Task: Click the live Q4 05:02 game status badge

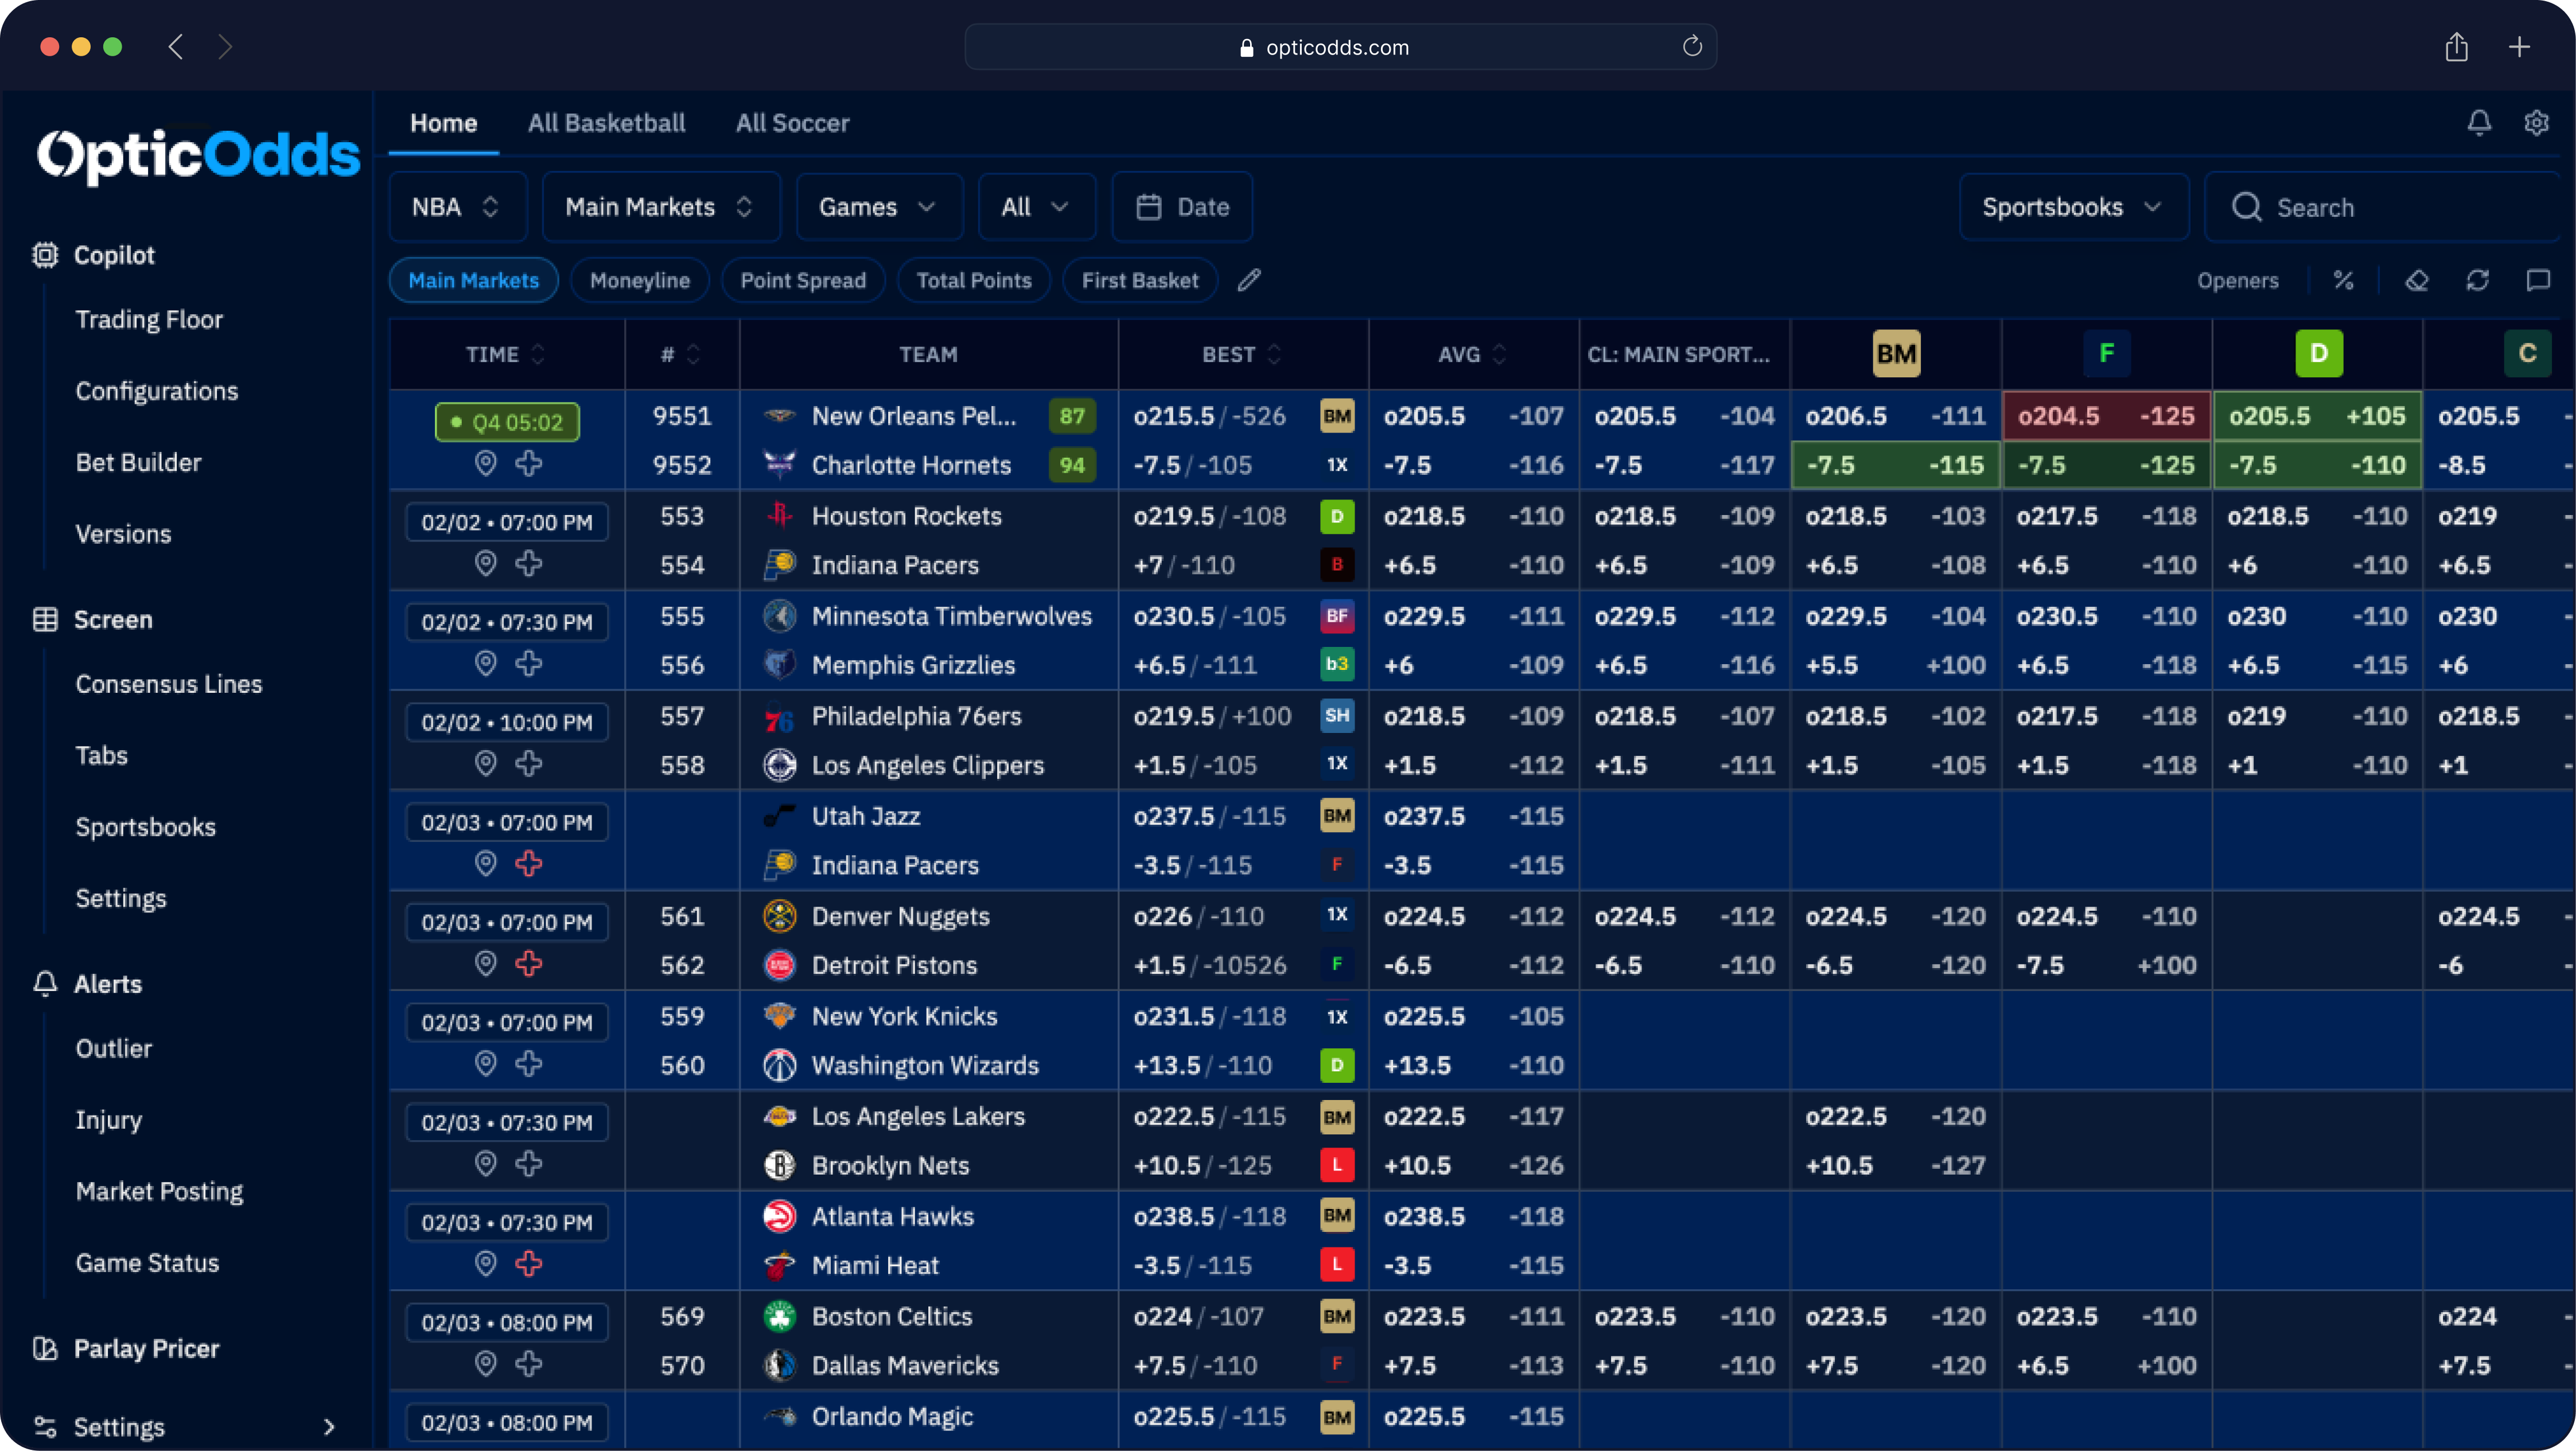Action: coord(507,422)
